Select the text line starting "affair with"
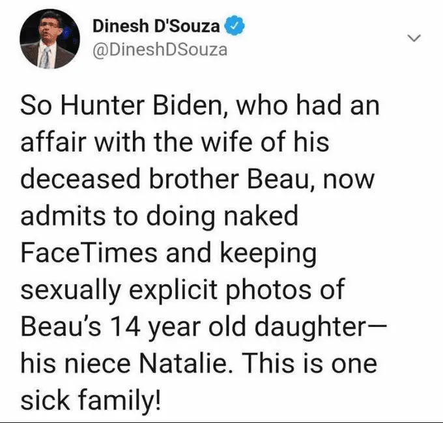 pyautogui.click(x=175, y=143)
